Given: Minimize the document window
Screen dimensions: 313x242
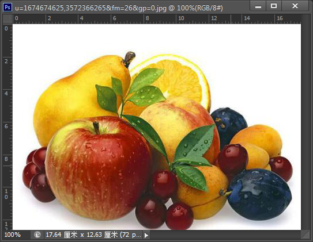Looking at the screenshot, I should (258, 6).
